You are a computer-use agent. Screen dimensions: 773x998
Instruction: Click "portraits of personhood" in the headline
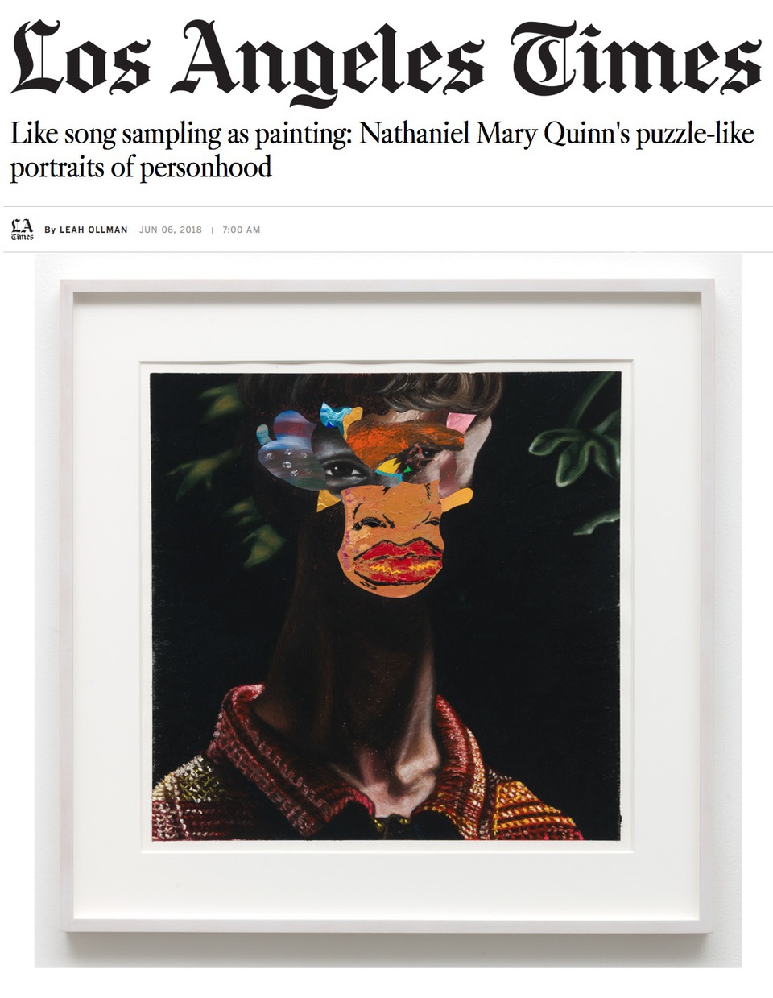(x=141, y=168)
